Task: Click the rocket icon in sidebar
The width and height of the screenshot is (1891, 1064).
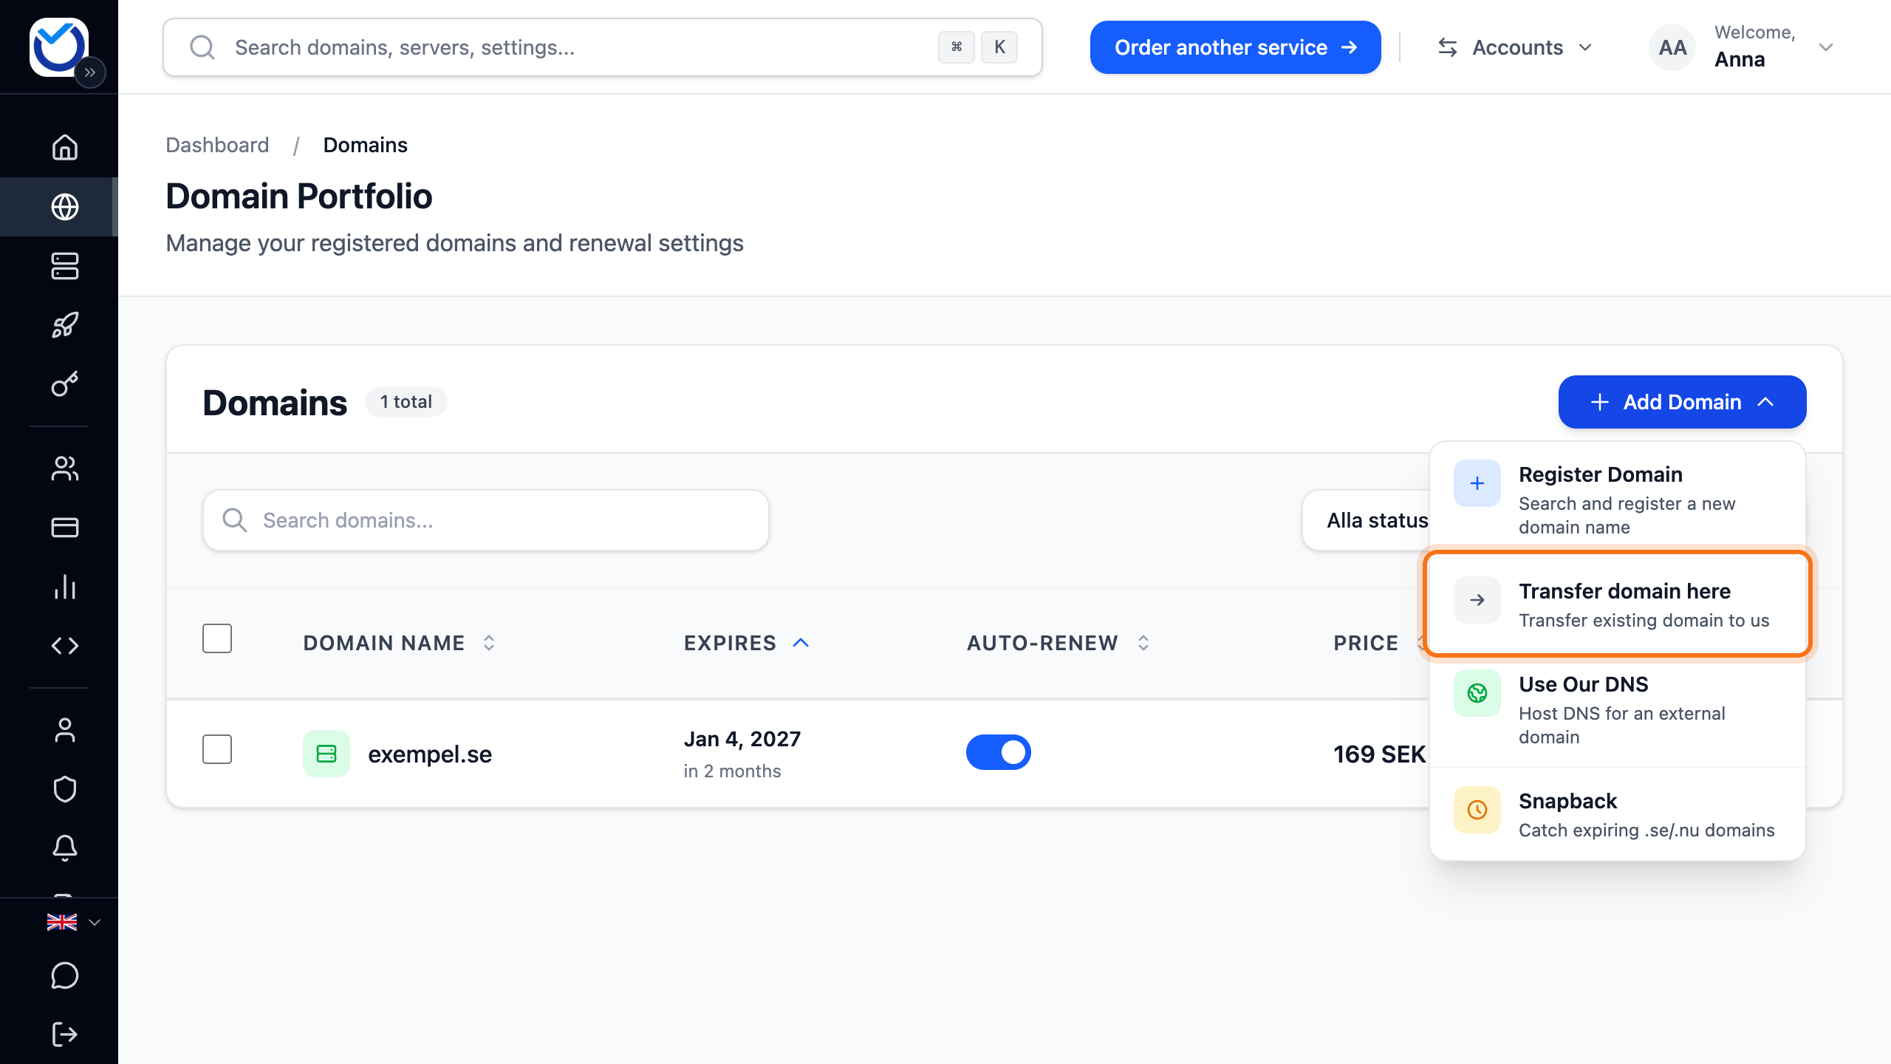Action: (x=65, y=325)
